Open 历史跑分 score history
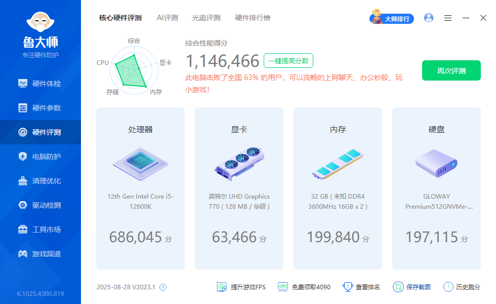496x304 pixels. pyautogui.click(x=462, y=287)
